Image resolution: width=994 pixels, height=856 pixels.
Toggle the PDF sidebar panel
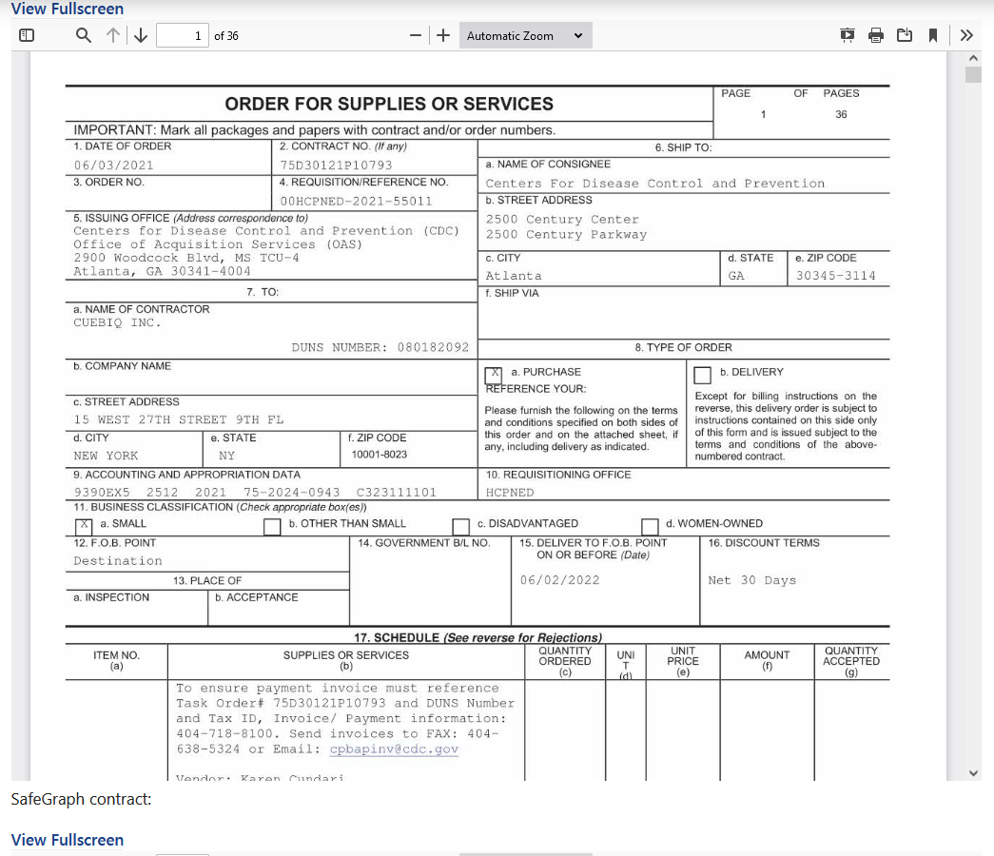[x=27, y=35]
